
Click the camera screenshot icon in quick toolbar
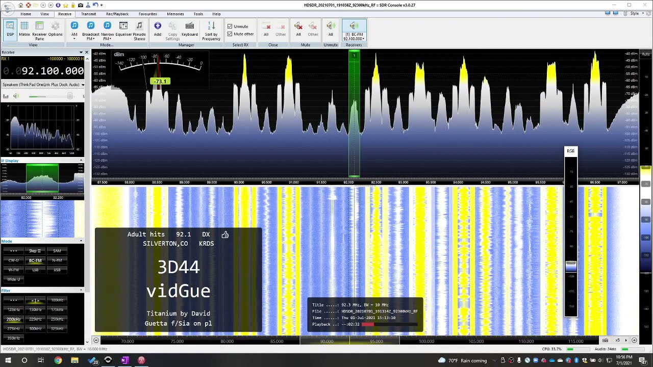click(81, 5)
